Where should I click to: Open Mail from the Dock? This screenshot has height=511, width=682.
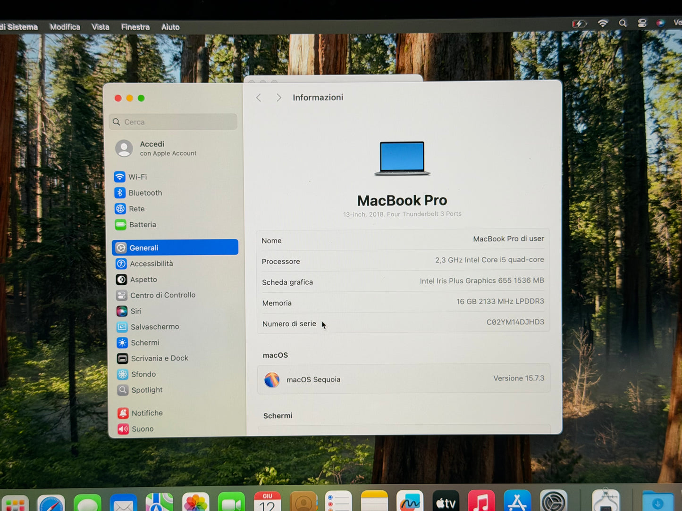[124, 503]
